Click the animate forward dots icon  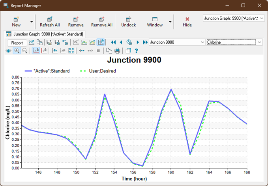tap(90, 51)
